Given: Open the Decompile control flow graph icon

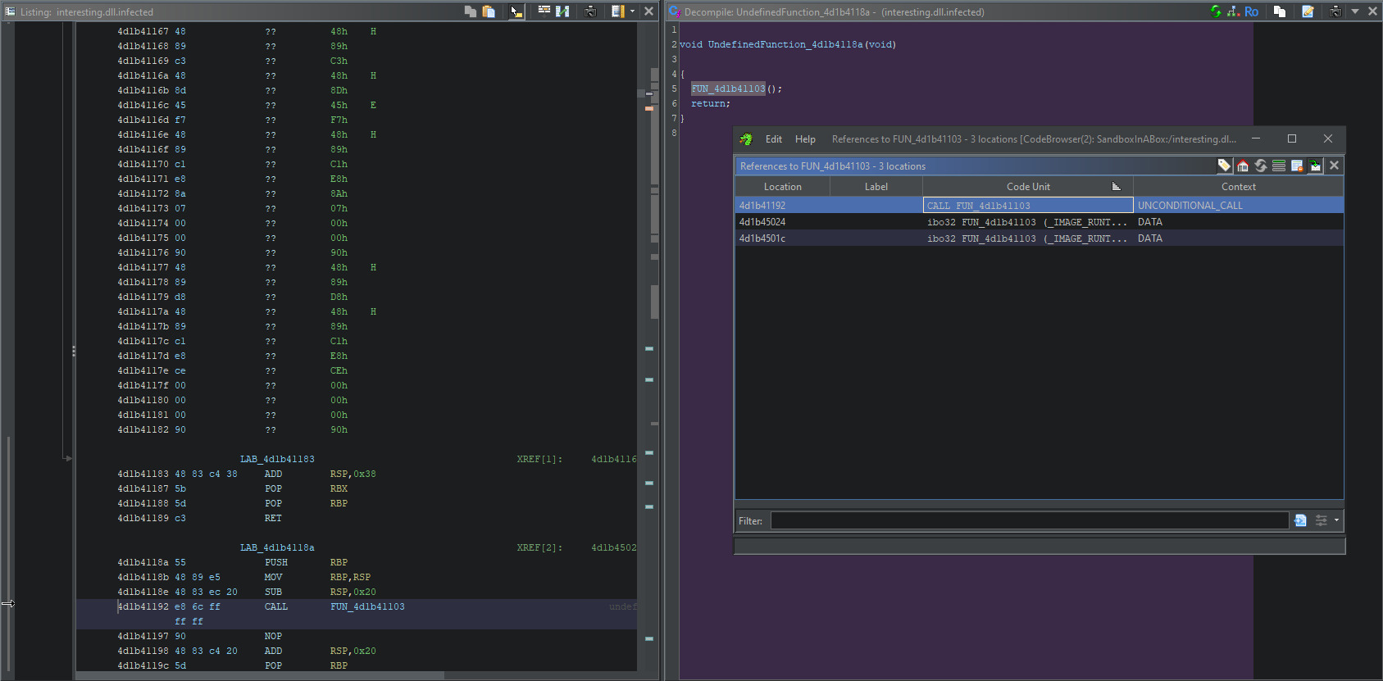Looking at the screenshot, I should tap(1234, 11).
